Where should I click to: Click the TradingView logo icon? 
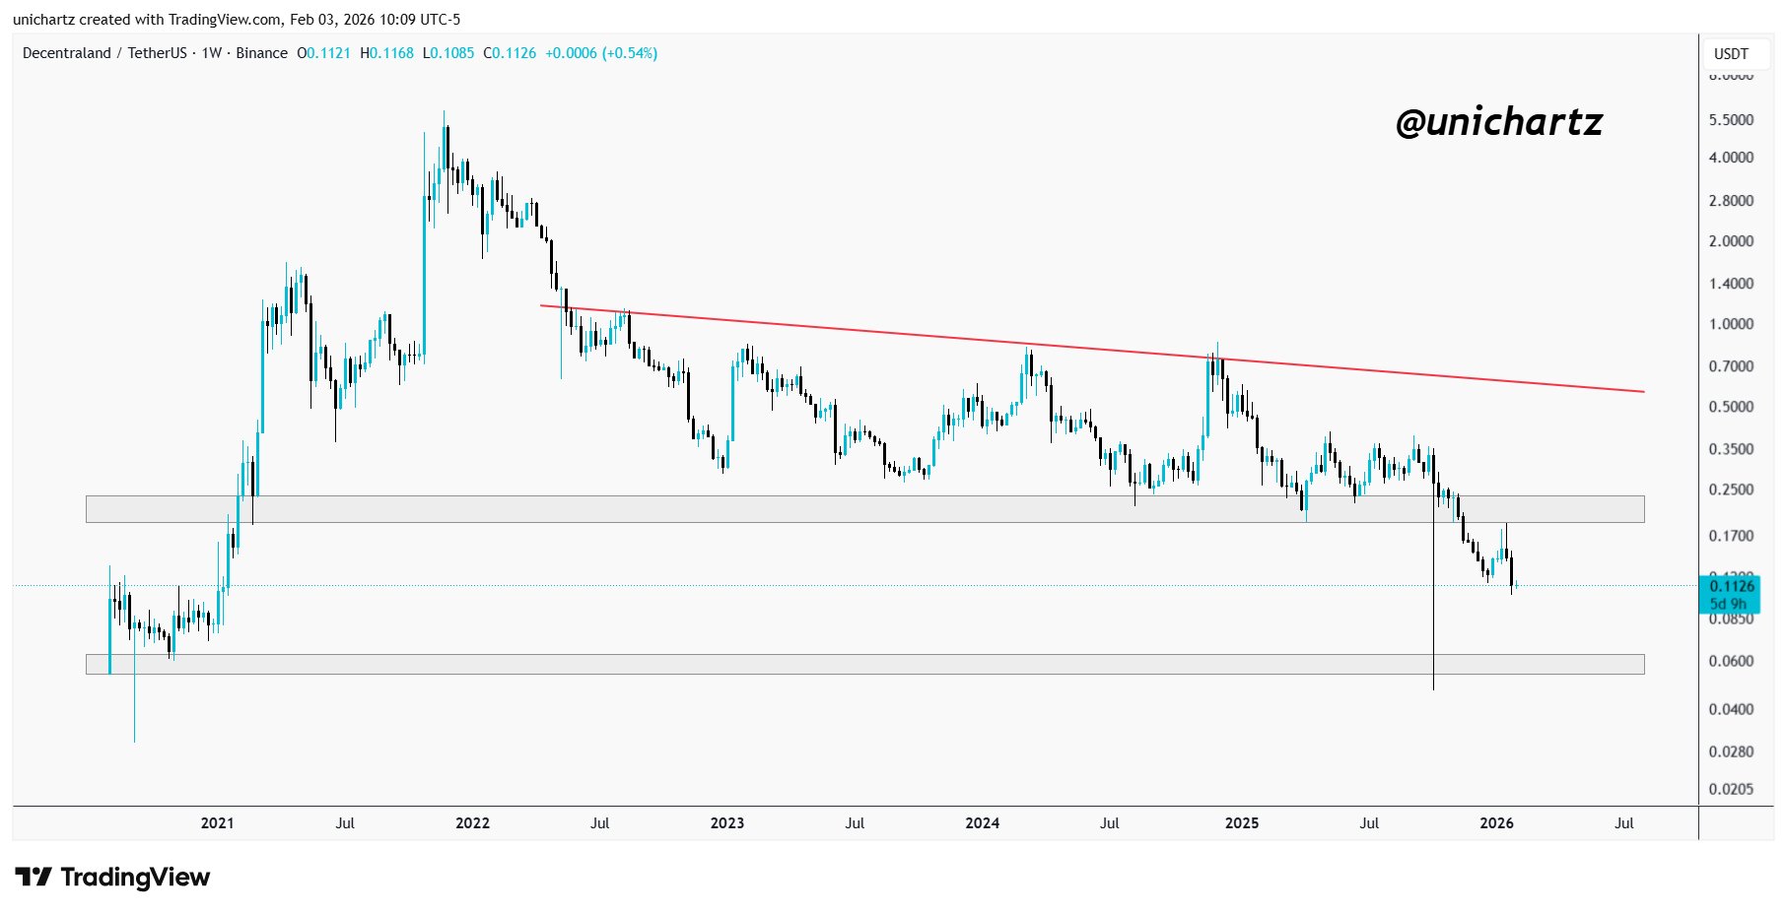pos(33,877)
